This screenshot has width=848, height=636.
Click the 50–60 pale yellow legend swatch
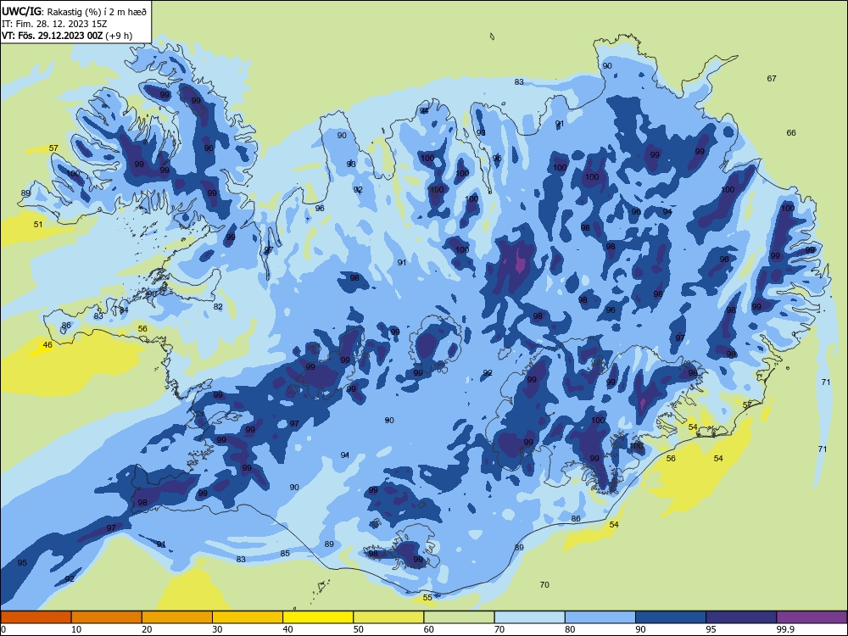388,617
